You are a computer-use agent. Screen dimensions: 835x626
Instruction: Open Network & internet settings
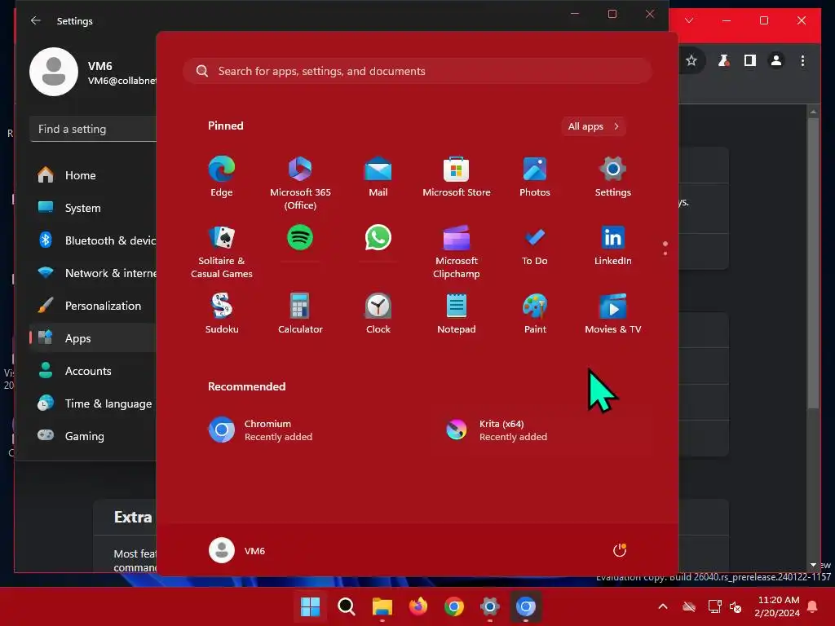93,273
